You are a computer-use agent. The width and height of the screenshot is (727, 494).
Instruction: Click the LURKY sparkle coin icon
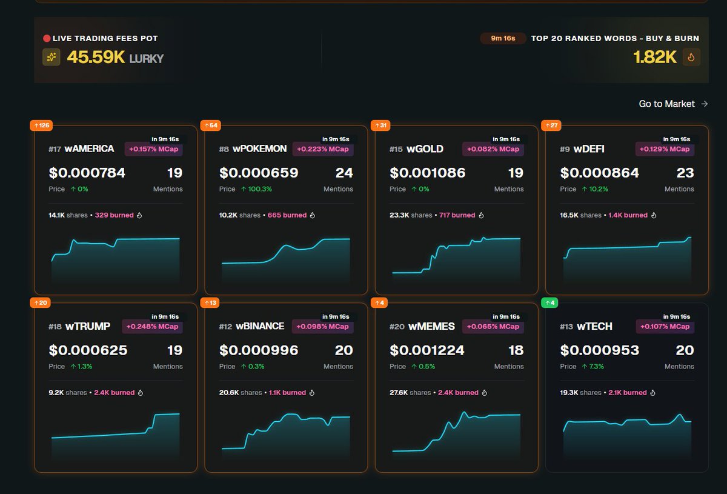(51, 57)
